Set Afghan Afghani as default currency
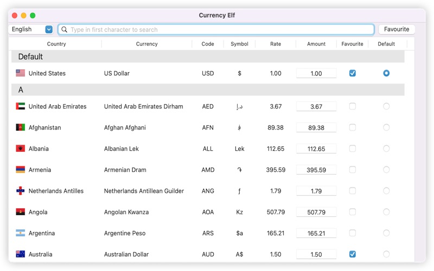 [386, 127]
